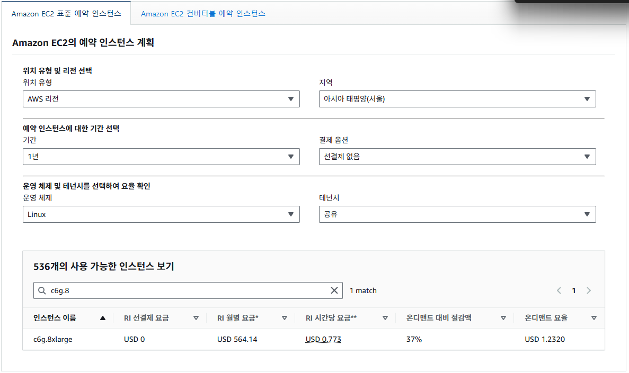The height and width of the screenshot is (373, 629).
Task: Click the underlined USD 0.773 hourly rate
Action: pos(323,339)
